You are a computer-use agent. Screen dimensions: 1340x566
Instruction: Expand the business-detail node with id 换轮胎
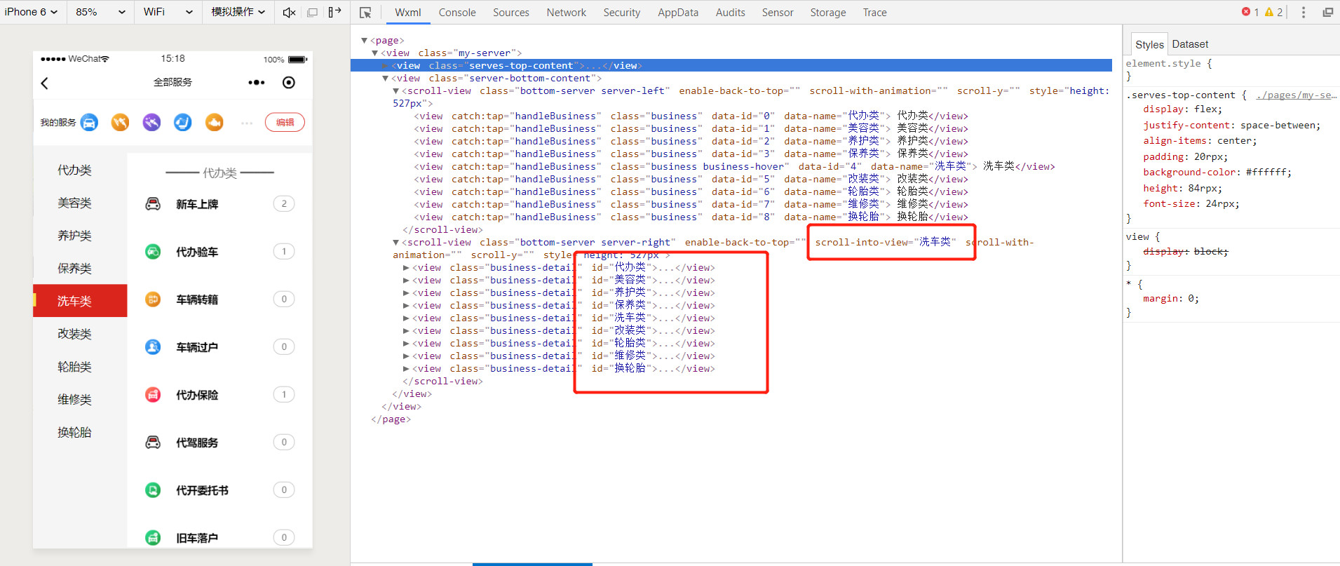(x=406, y=369)
